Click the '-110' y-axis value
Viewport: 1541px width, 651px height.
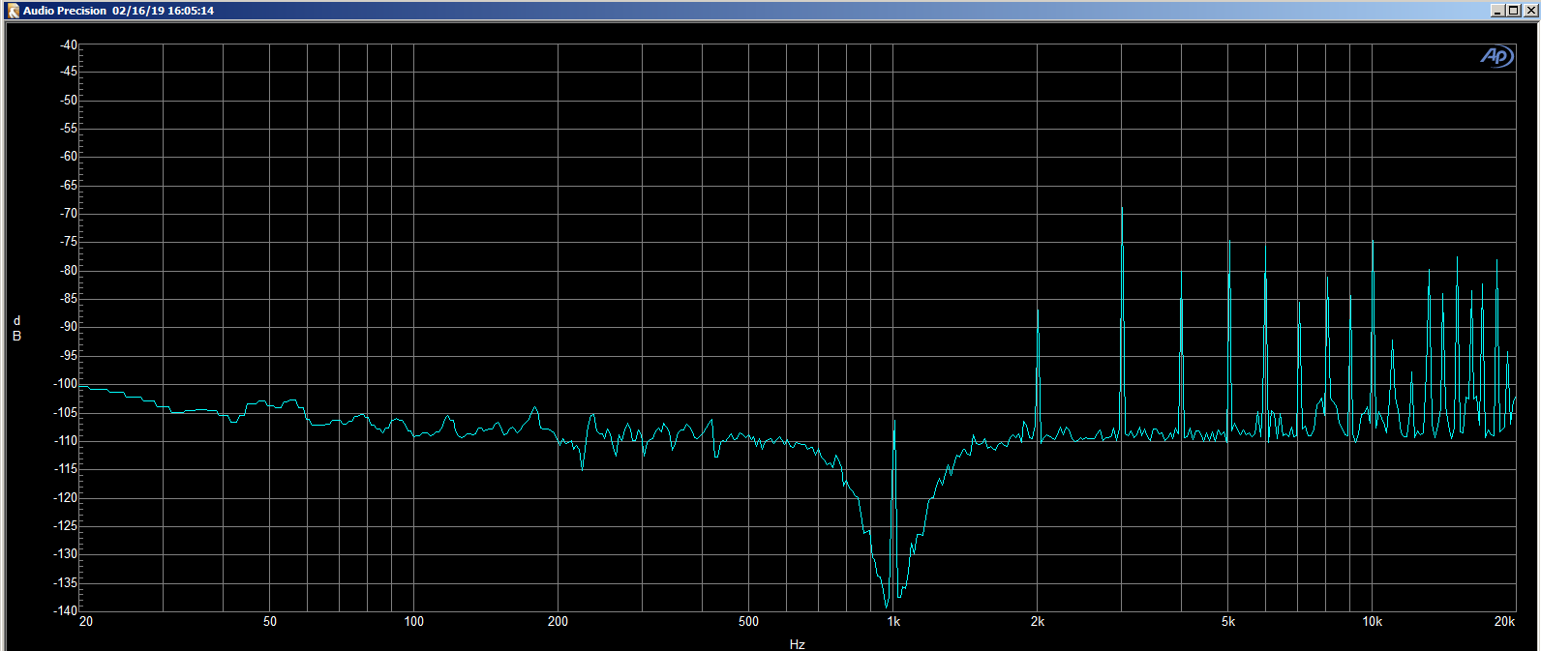coord(66,440)
